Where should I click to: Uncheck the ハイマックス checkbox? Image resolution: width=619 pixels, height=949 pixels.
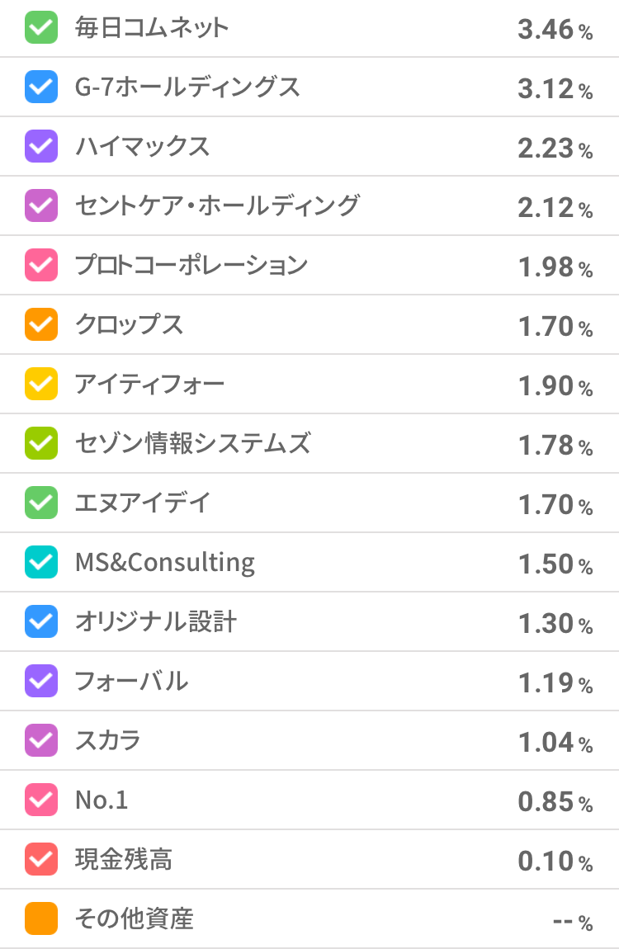41,146
